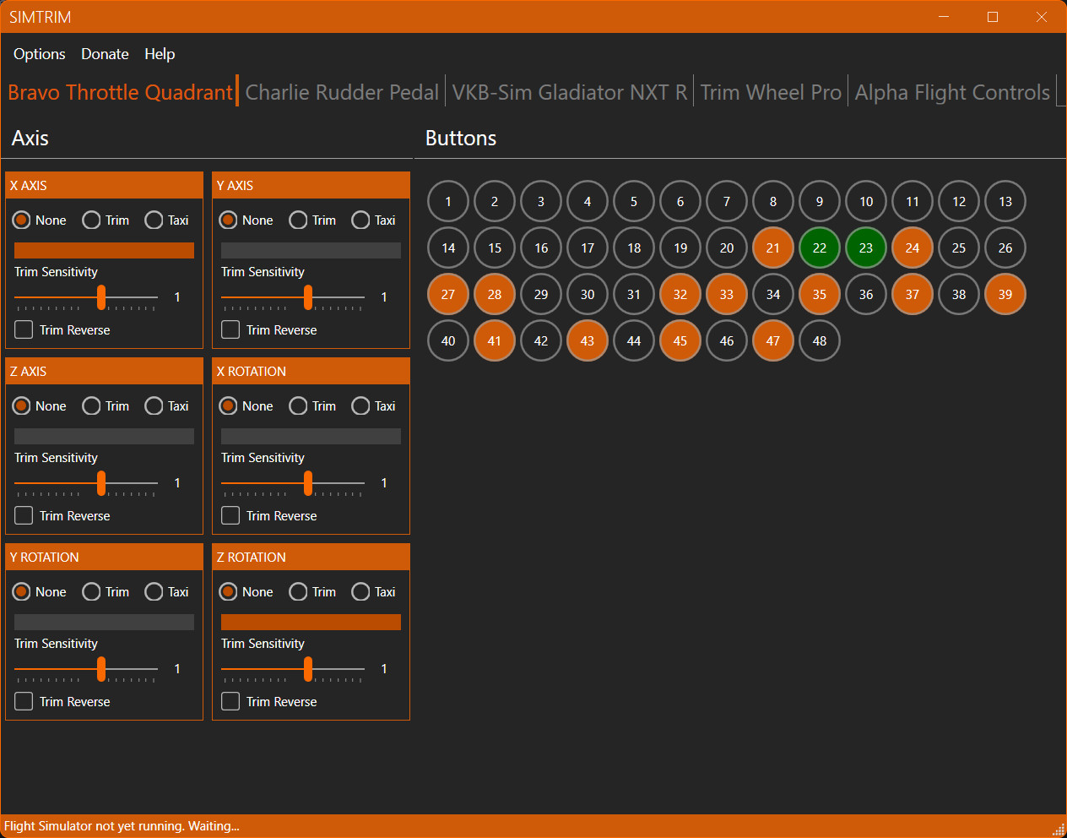Click button number 48 circle
This screenshot has height=838, width=1067.
click(x=820, y=340)
